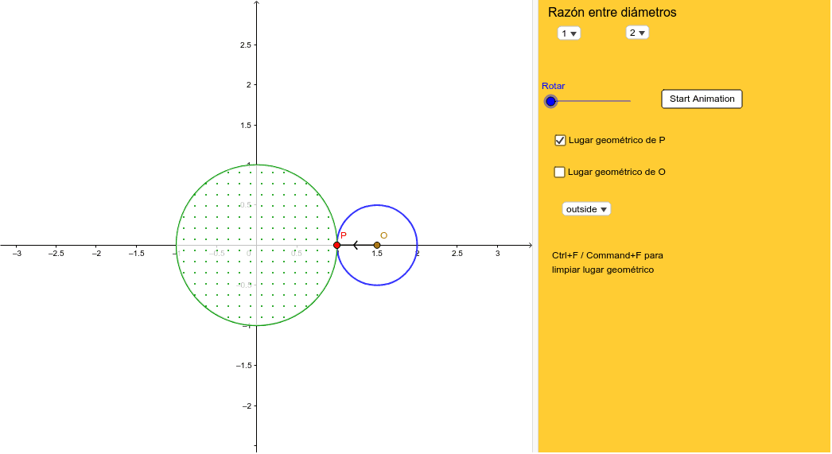832x454 pixels.
Task: Click the Rotar slider label
Action: [x=553, y=86]
